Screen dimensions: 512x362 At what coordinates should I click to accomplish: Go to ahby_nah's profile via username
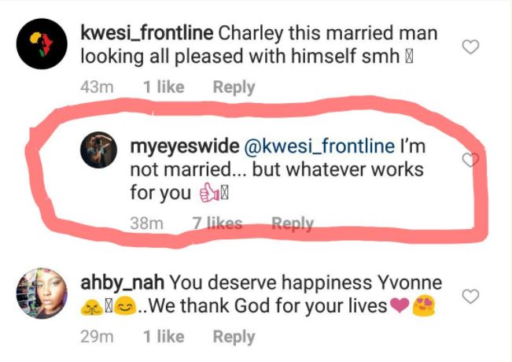[x=123, y=283]
